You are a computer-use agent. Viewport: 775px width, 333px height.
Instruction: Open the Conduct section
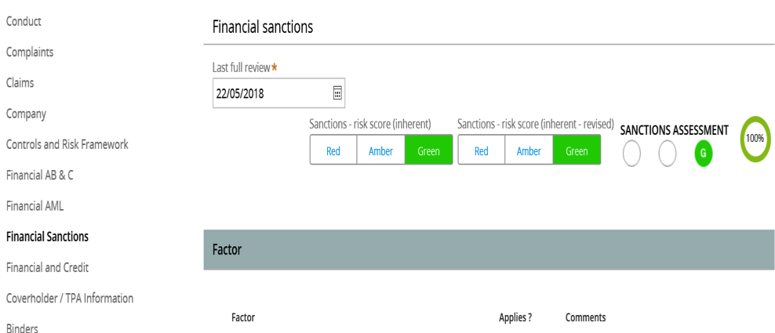(24, 21)
